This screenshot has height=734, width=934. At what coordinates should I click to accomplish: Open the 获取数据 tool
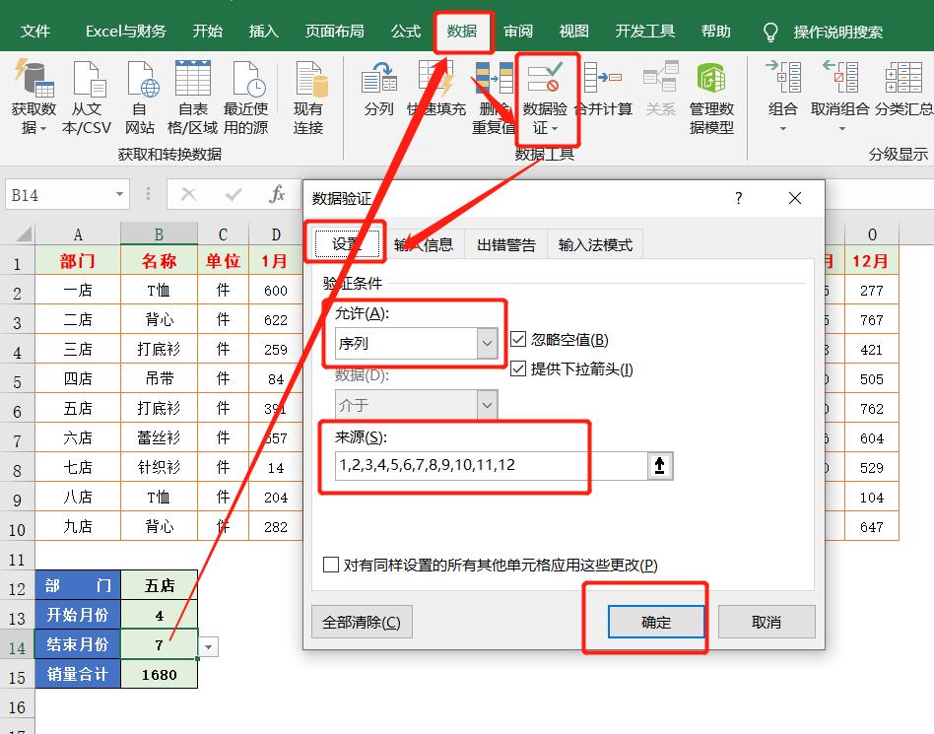[34, 97]
